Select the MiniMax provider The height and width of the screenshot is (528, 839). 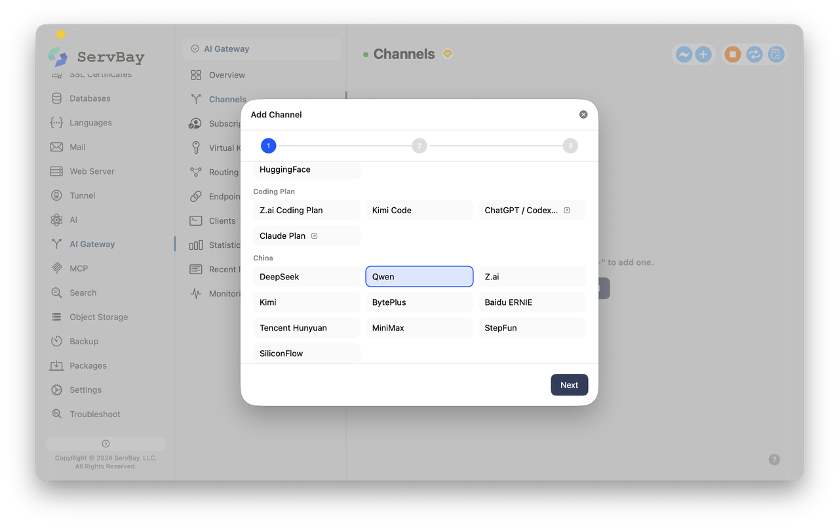click(x=419, y=328)
